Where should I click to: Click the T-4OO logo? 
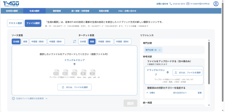click(11, 4)
